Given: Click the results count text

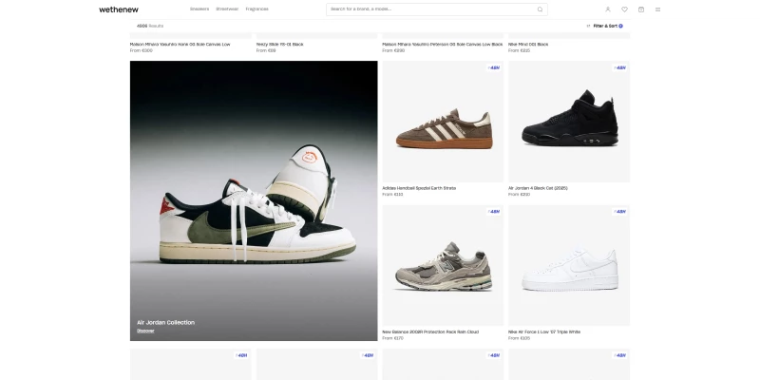Looking at the screenshot, I should click(150, 27).
